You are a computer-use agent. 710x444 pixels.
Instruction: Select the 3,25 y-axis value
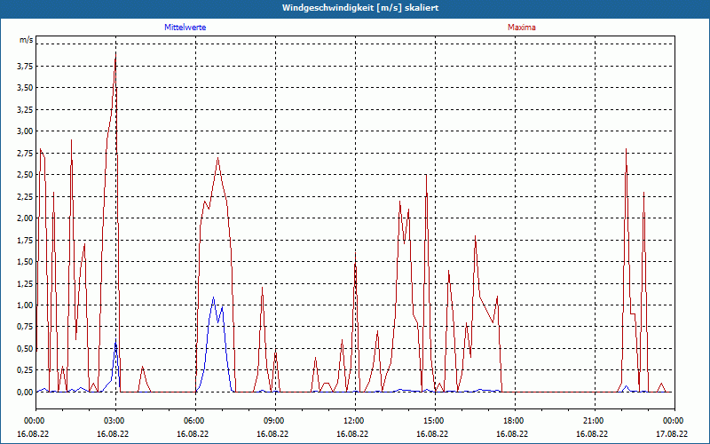(25, 109)
